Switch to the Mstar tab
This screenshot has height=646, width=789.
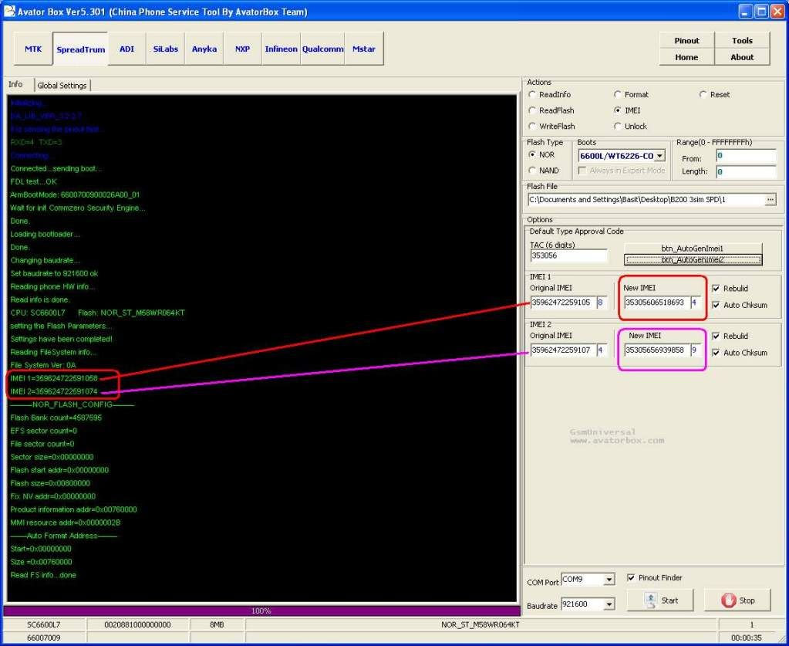coord(364,49)
